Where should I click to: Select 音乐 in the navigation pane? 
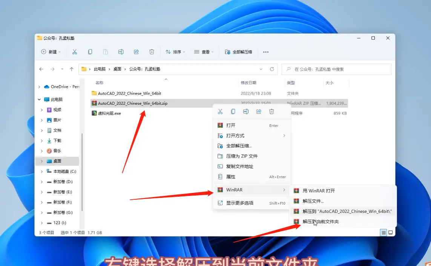tap(57, 151)
